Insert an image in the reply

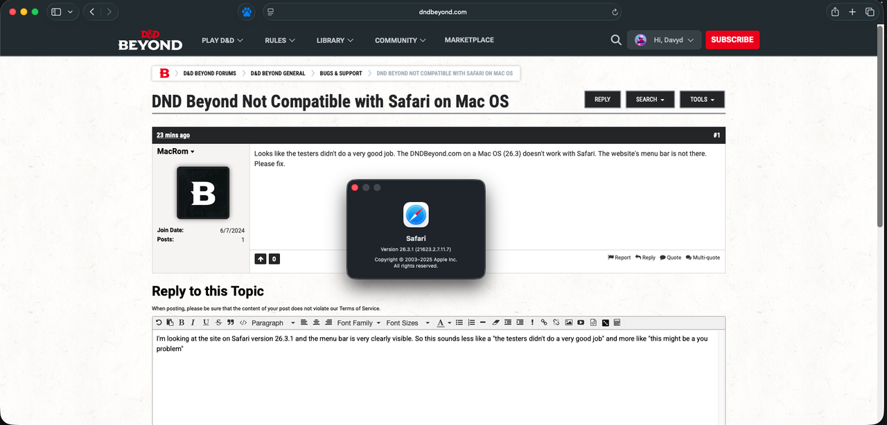568,323
